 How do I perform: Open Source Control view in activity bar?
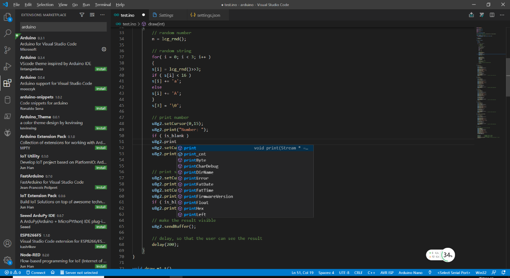(x=7, y=50)
